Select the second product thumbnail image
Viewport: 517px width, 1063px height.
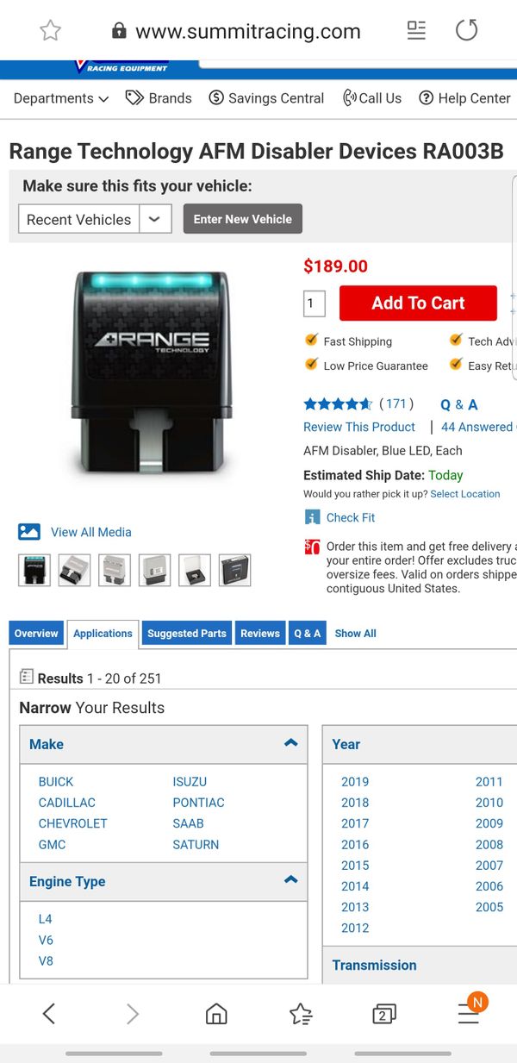tap(74, 570)
